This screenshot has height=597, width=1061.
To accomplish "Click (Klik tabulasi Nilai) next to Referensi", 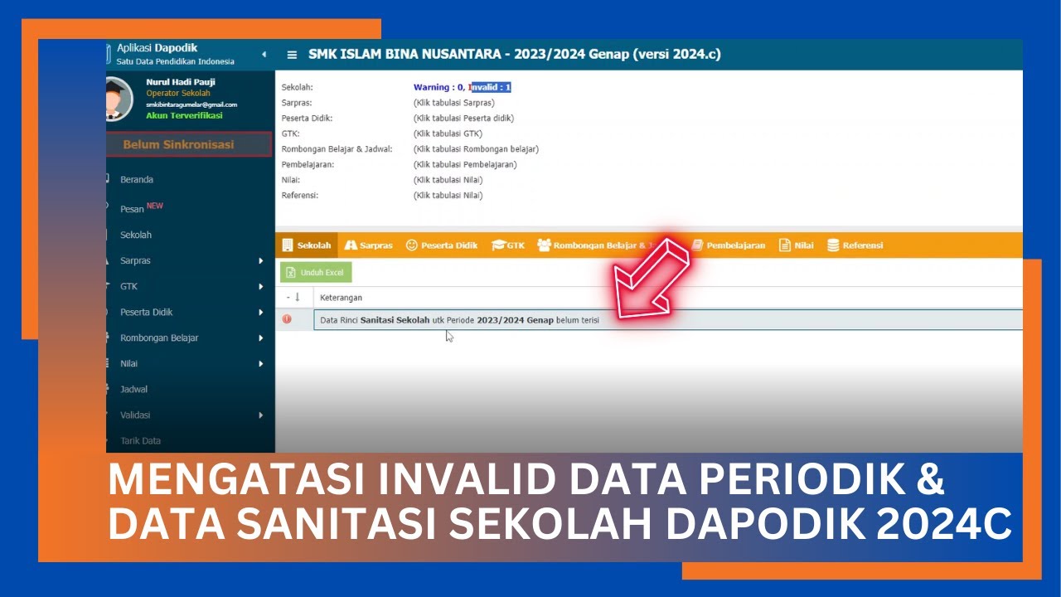I will coord(448,196).
